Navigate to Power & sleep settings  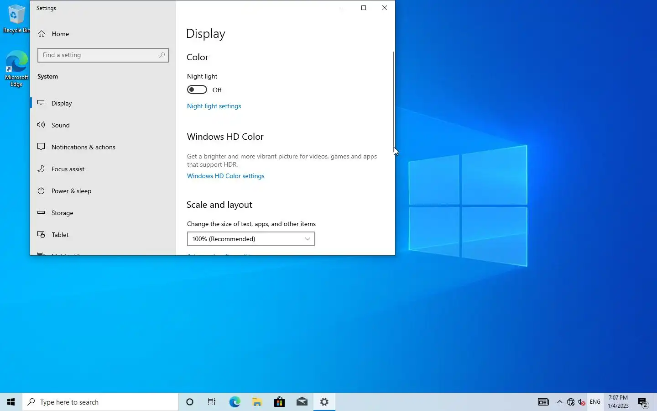point(103,191)
